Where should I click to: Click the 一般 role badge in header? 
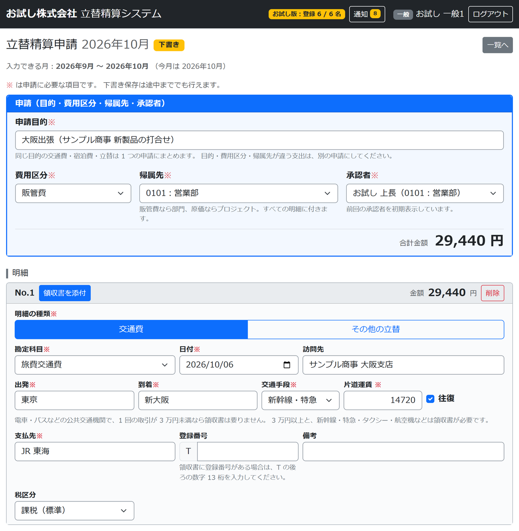coord(403,15)
